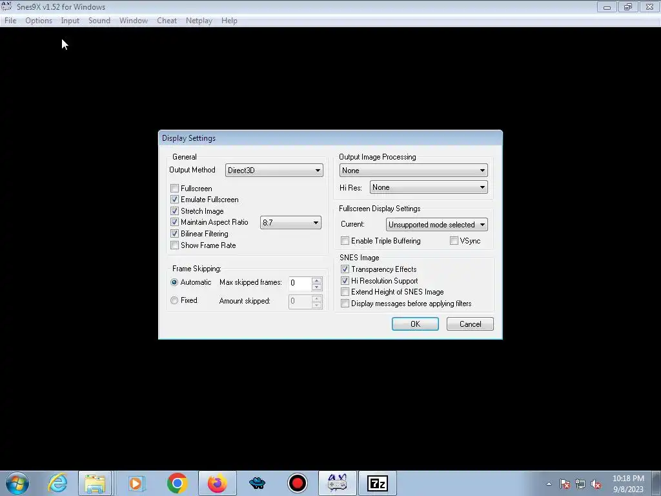The width and height of the screenshot is (661, 496).
Task: Enable Display messages before applying filters
Action: pyautogui.click(x=345, y=304)
